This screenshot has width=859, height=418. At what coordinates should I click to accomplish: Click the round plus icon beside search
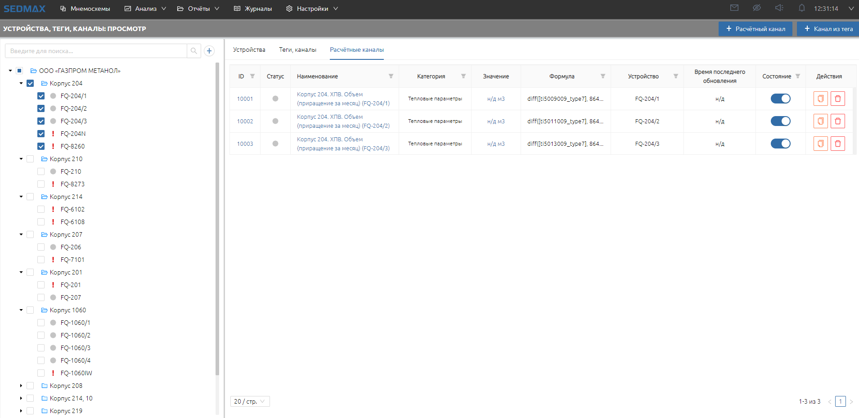click(x=209, y=51)
